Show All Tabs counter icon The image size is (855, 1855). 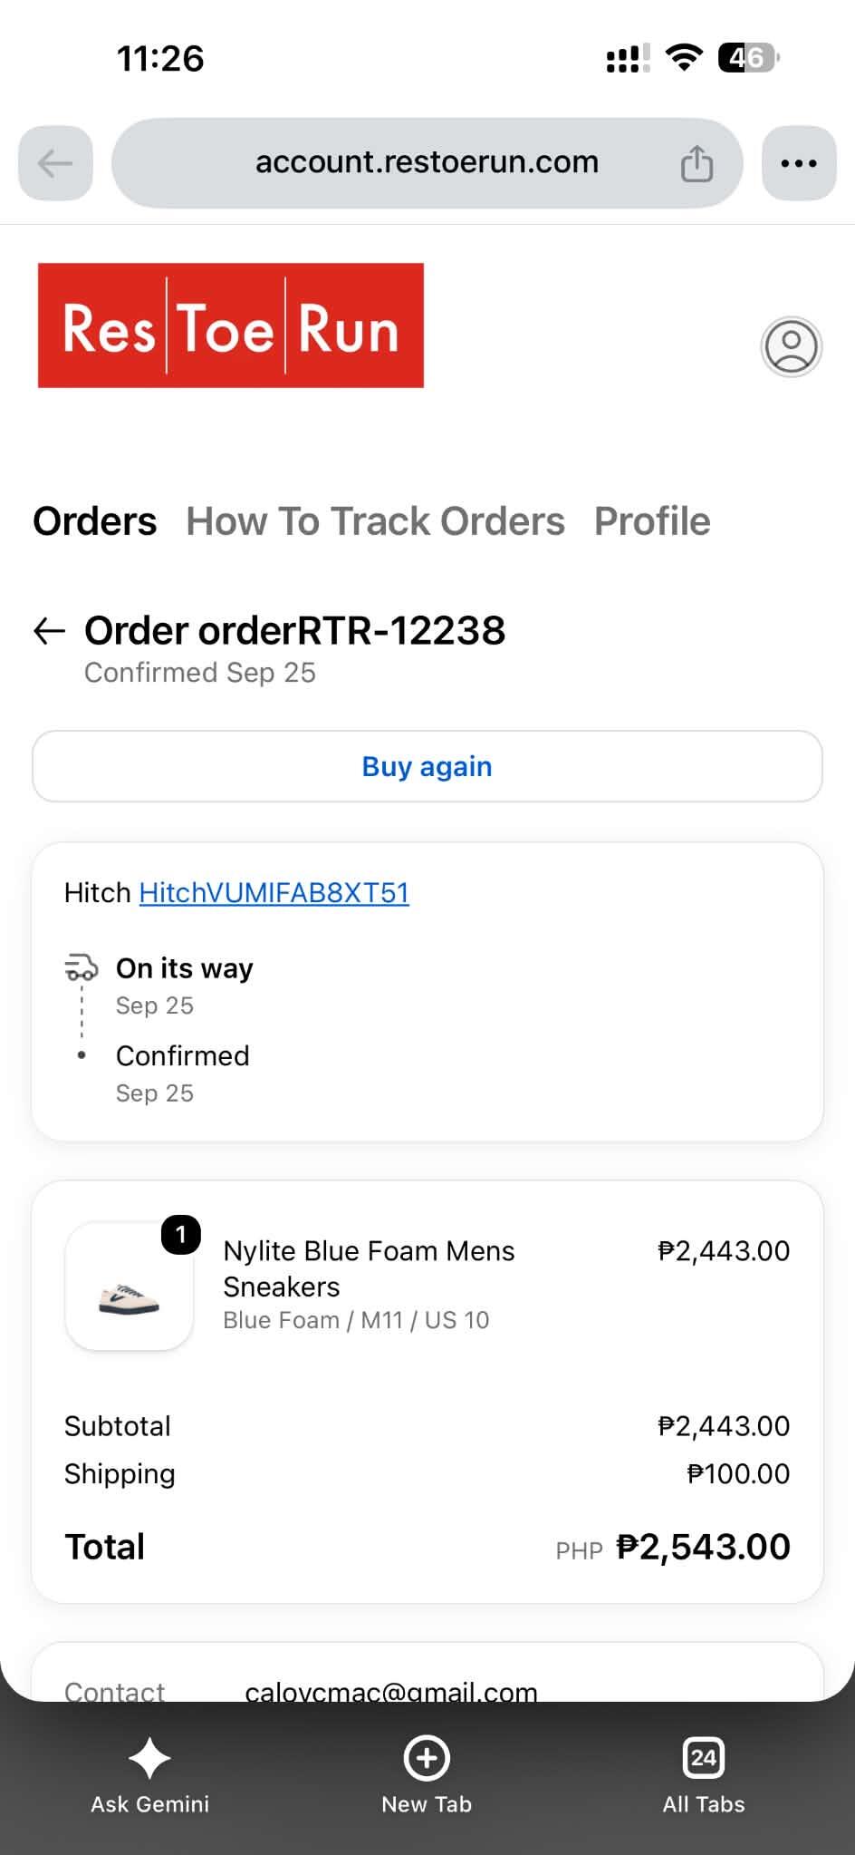tap(704, 1758)
